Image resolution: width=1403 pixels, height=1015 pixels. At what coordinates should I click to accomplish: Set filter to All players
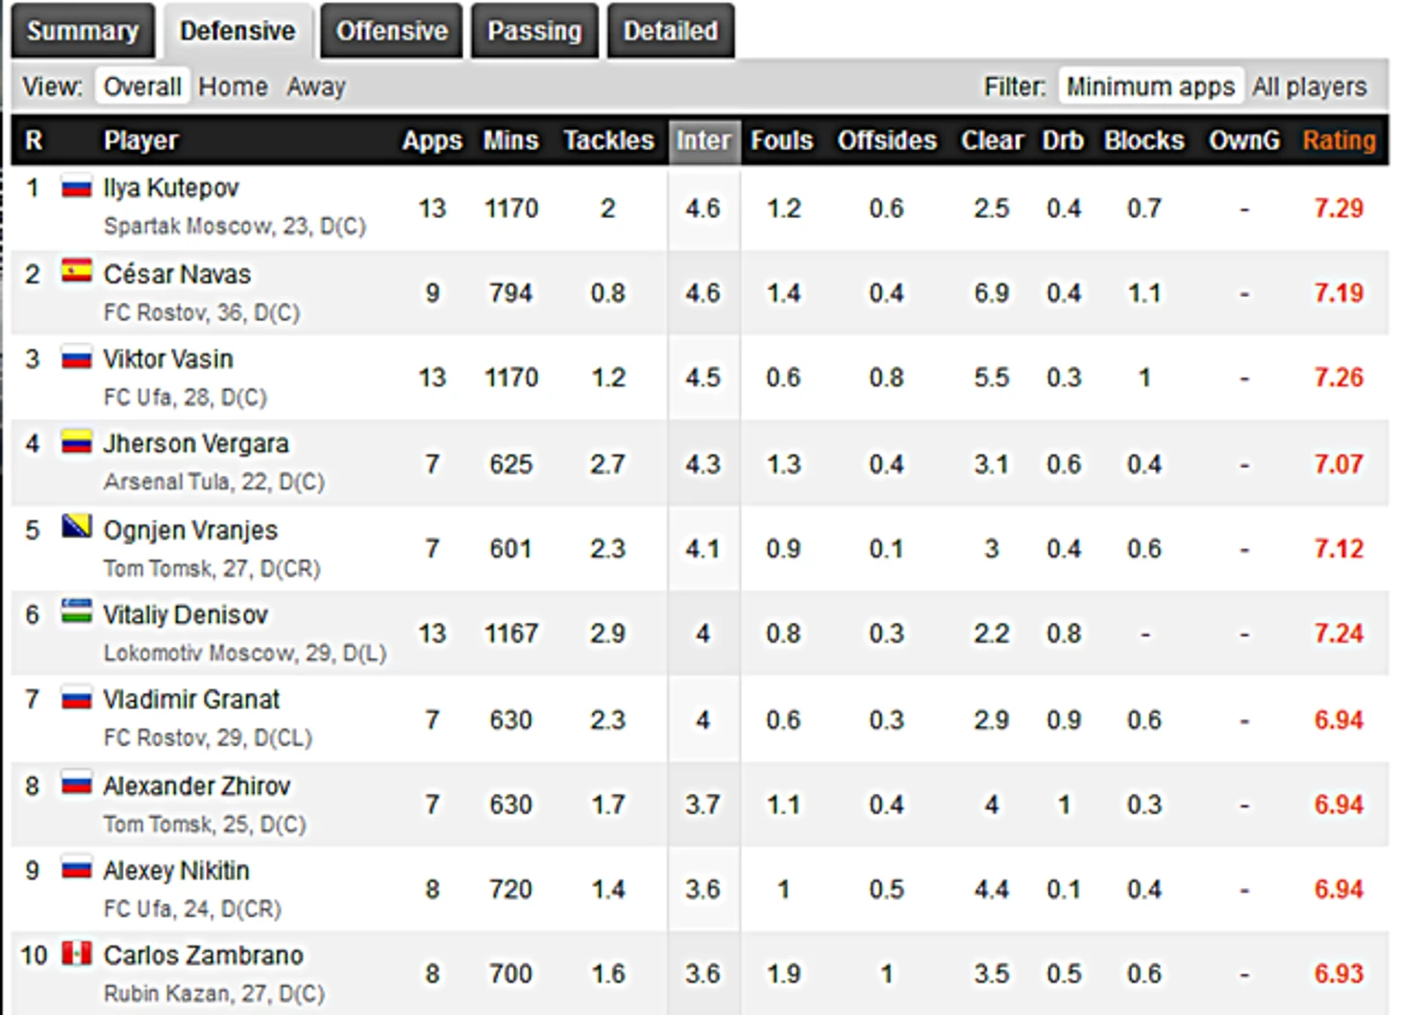pos(1309,87)
